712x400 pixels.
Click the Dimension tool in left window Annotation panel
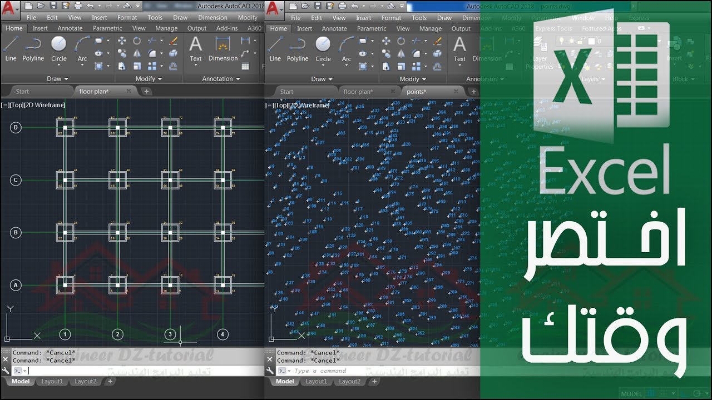(x=223, y=49)
